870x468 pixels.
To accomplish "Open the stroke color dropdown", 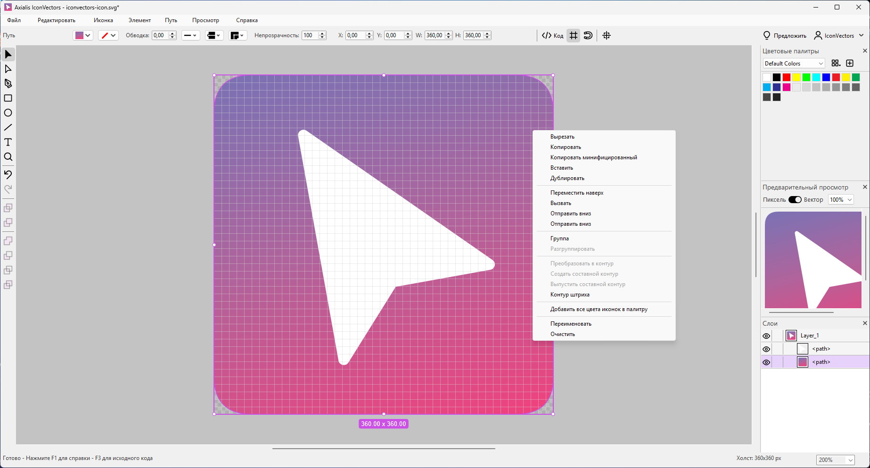I will pos(108,35).
